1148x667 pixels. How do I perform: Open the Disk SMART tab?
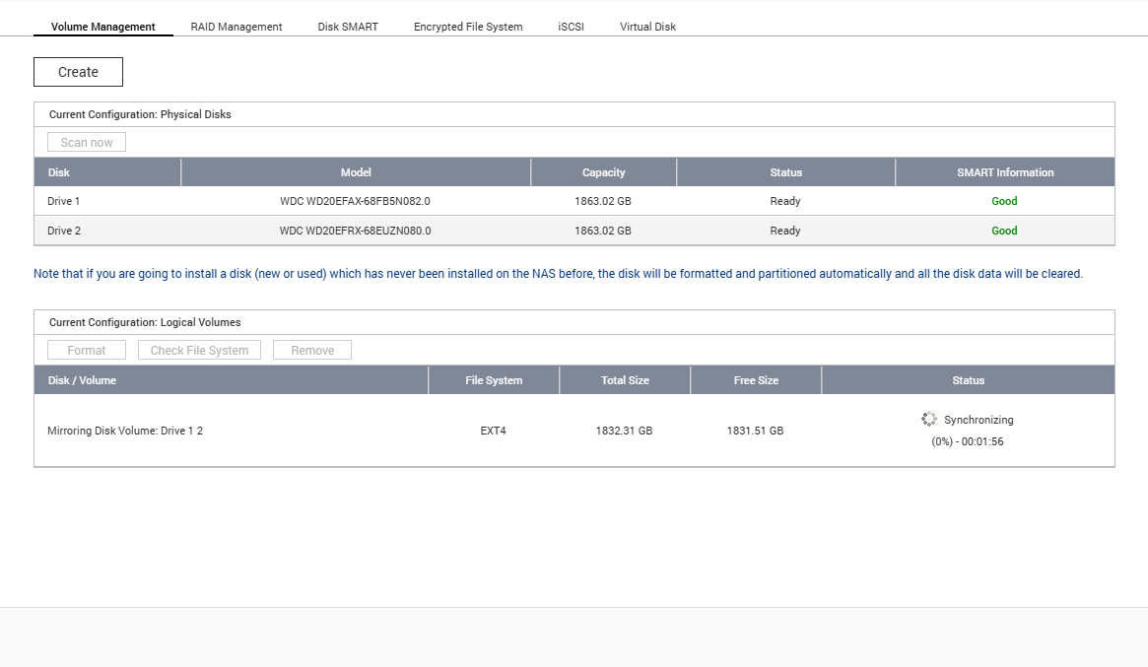348,27
